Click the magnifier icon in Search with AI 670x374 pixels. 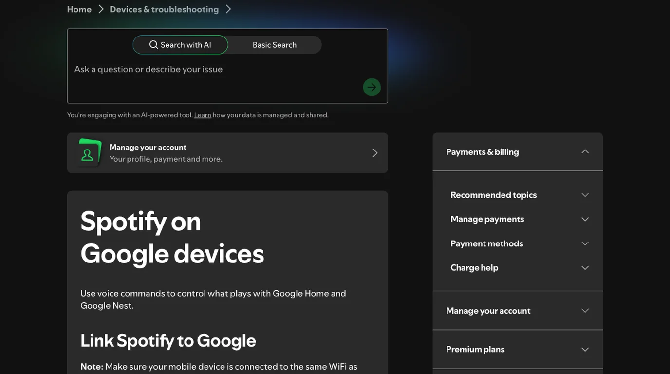click(x=154, y=45)
